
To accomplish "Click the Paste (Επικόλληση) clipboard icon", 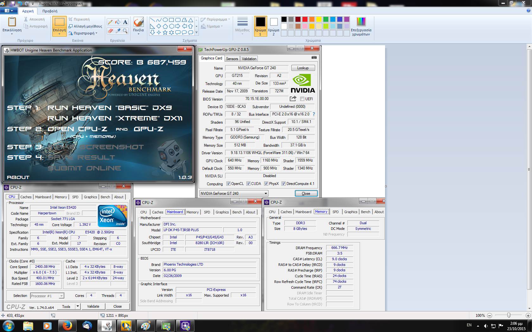I will [12, 22].
